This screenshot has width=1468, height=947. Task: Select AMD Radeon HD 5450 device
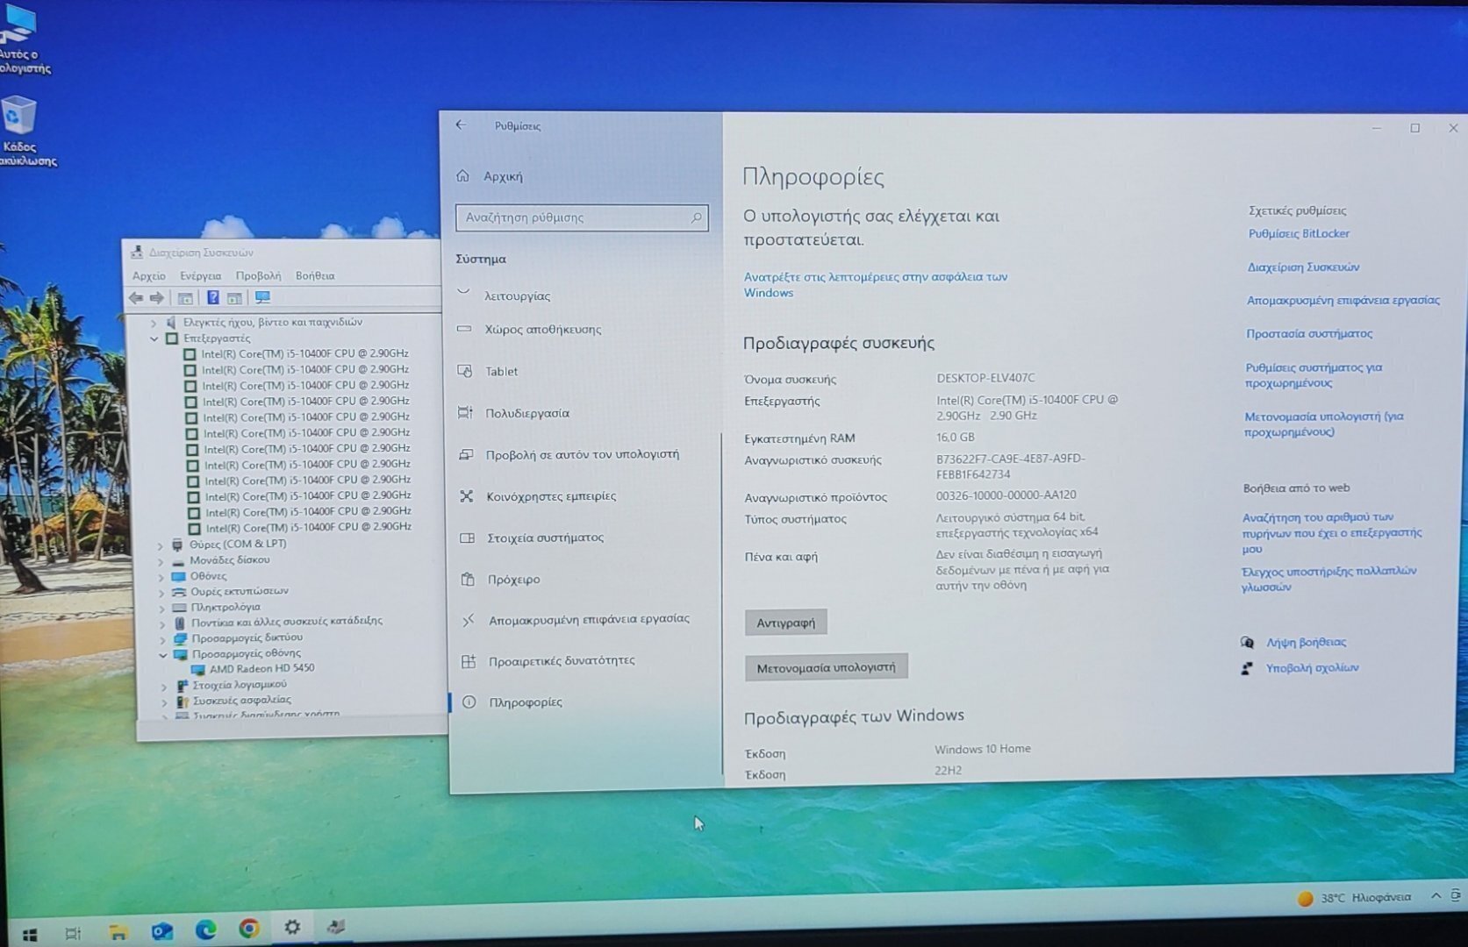coord(261,668)
